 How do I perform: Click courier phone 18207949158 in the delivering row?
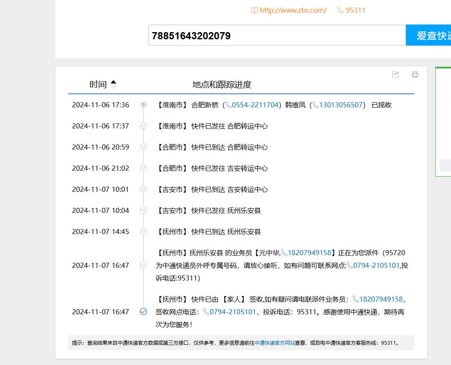310,253
